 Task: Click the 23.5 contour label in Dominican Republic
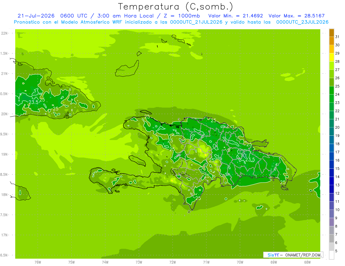click(250, 160)
